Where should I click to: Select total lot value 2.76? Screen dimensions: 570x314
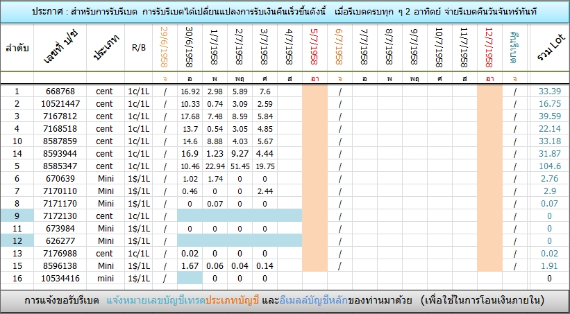pos(550,179)
